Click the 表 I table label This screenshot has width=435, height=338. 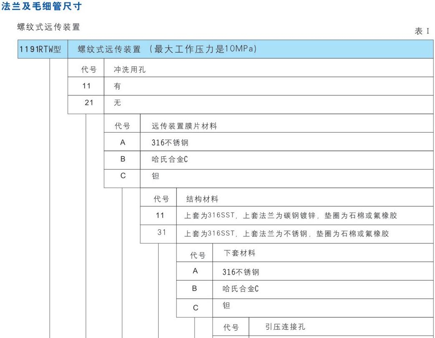pos(422,31)
